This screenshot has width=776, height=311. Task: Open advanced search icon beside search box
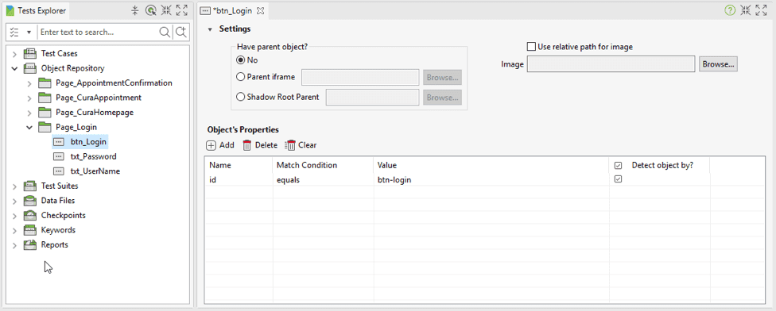pos(181,32)
